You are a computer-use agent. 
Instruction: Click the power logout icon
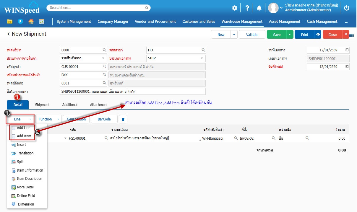point(347,8)
